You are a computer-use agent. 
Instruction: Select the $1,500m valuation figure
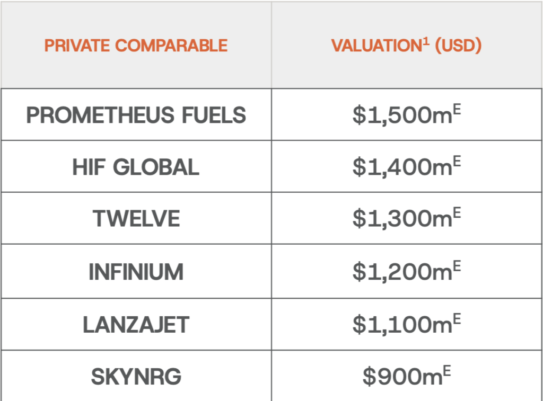click(401, 115)
